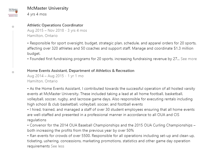Click the sport oversight responsibilities bullet
213x151 pixels.
pos(112,48)
